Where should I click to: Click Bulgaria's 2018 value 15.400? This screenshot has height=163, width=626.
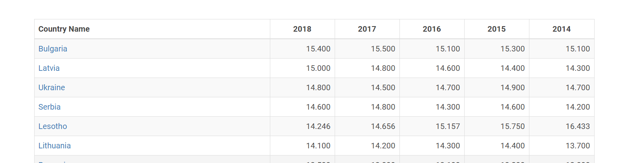point(318,49)
